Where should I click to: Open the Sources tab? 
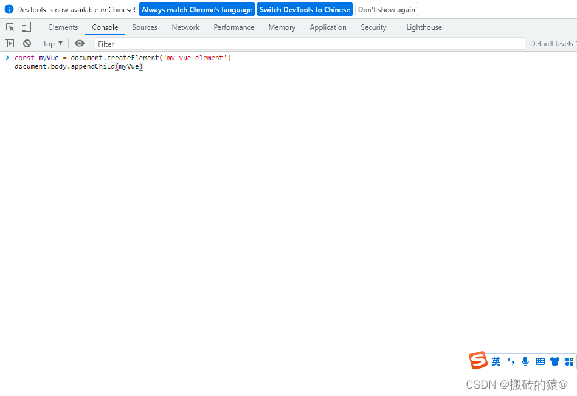145,27
